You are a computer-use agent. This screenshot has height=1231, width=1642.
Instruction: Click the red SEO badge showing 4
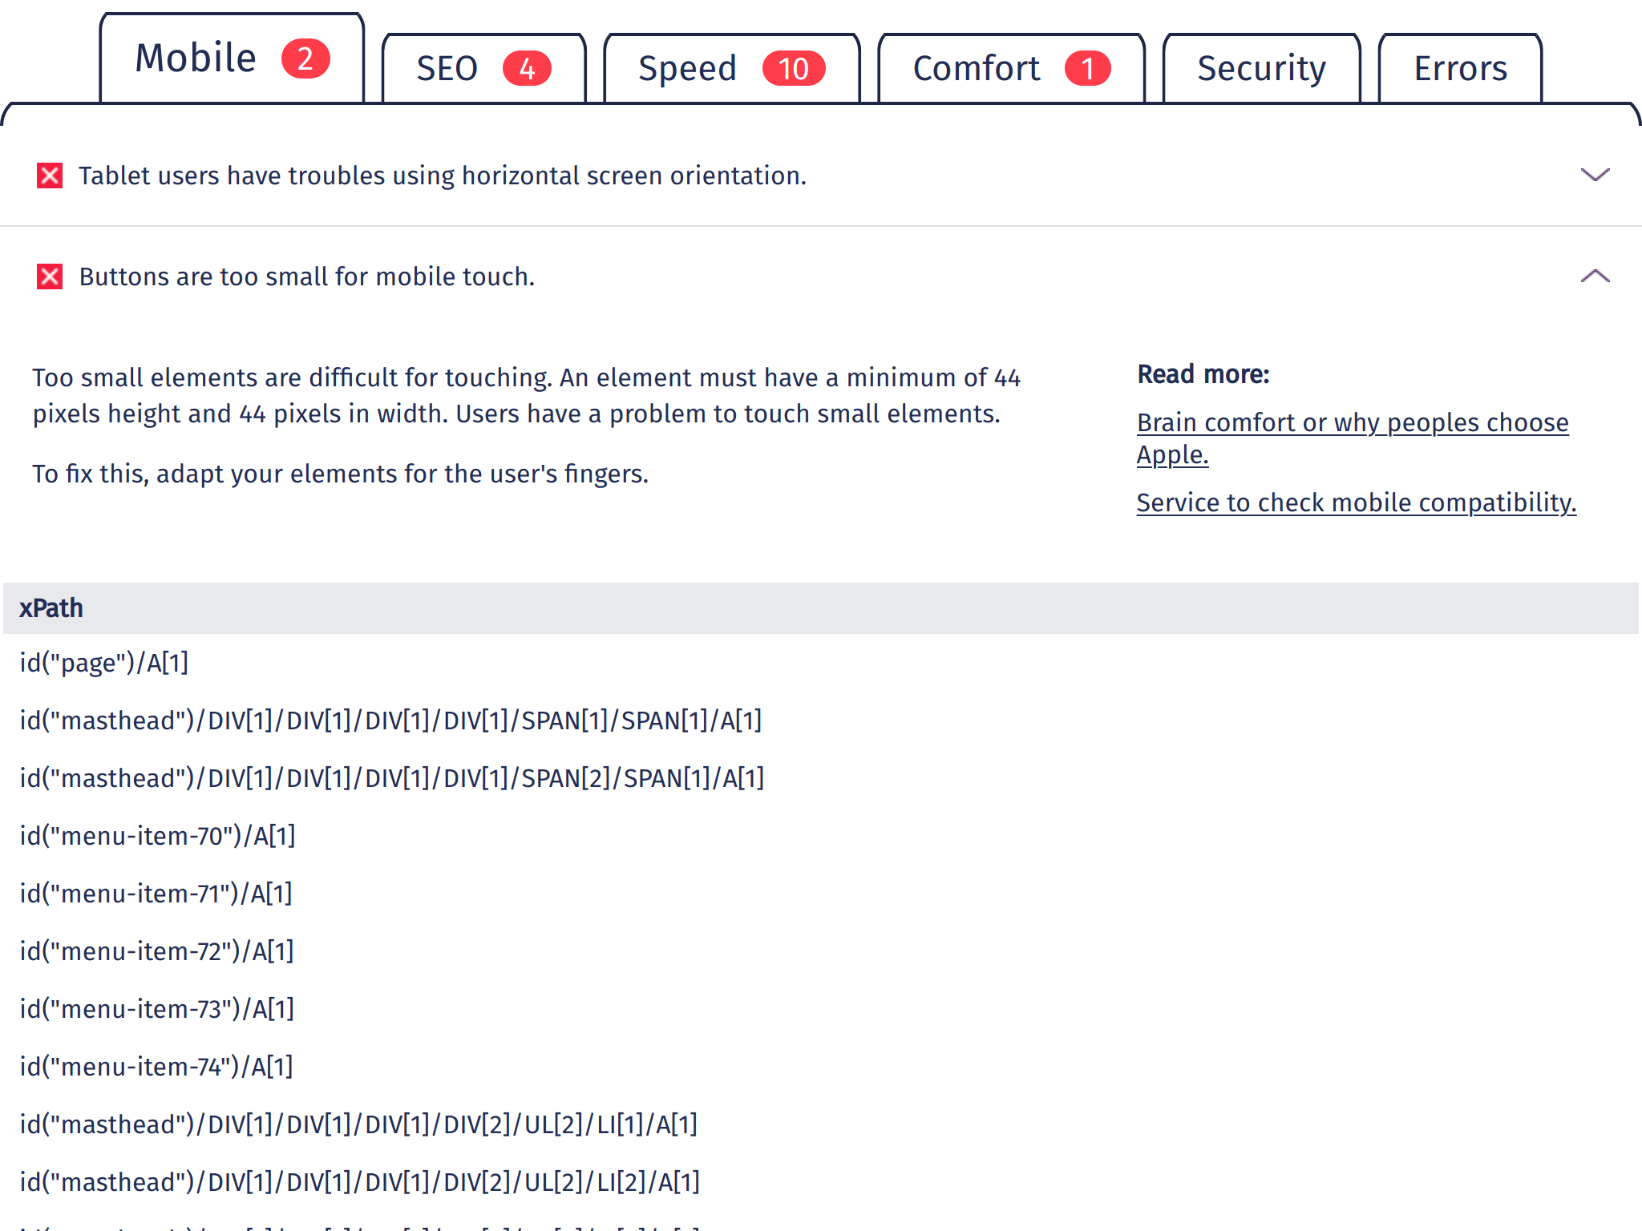point(527,69)
